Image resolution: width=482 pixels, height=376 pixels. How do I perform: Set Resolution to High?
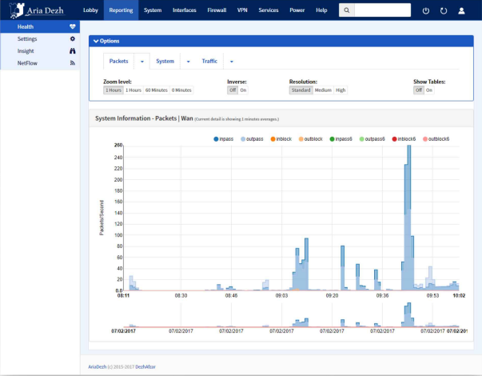341,90
